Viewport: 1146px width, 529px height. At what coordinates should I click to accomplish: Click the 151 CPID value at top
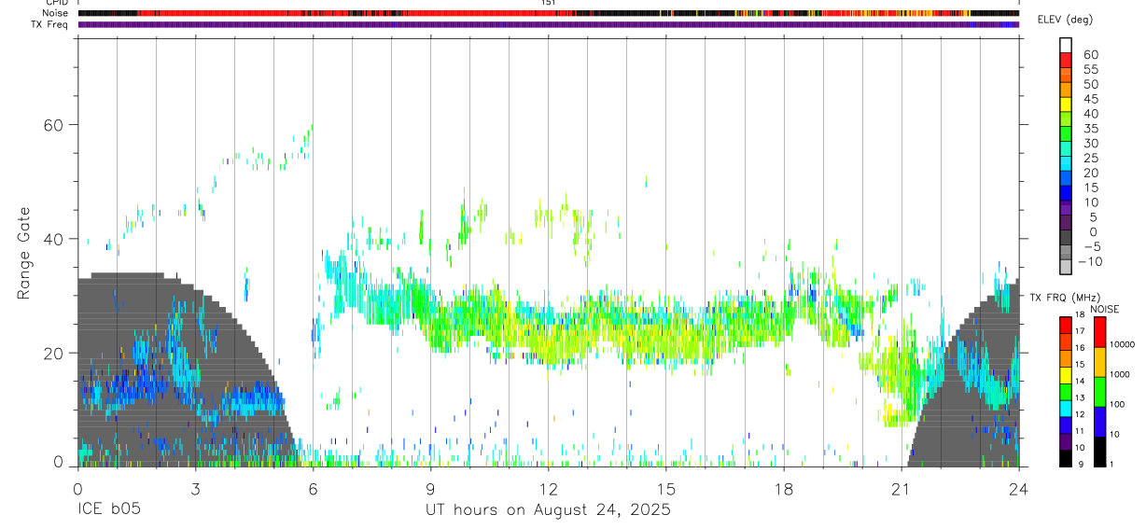pyautogui.click(x=548, y=3)
